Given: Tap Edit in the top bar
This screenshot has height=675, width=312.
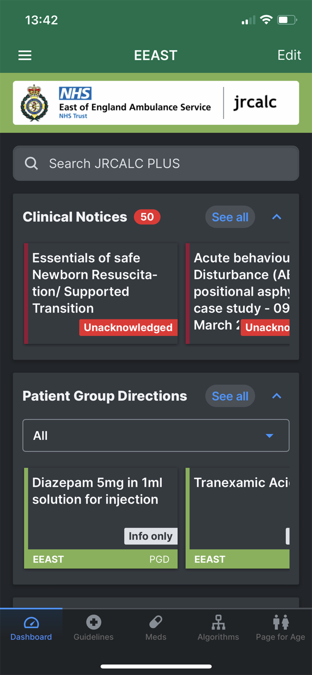Looking at the screenshot, I should pyautogui.click(x=289, y=55).
